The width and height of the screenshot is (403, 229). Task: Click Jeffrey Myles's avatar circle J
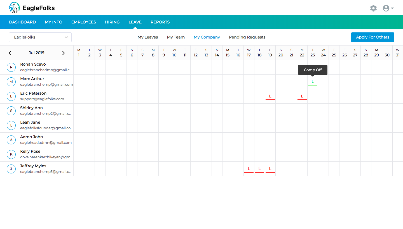11,169
